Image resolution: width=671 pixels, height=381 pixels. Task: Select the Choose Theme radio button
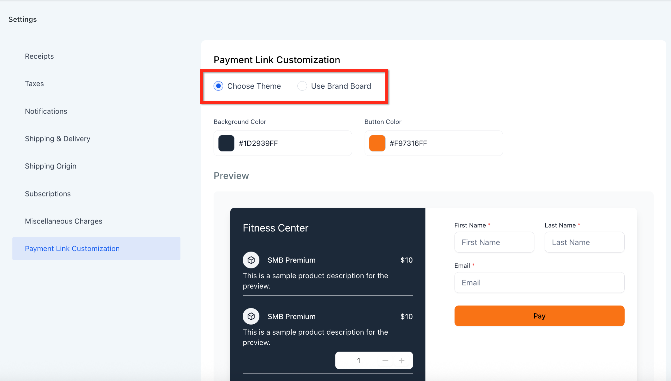click(x=218, y=86)
